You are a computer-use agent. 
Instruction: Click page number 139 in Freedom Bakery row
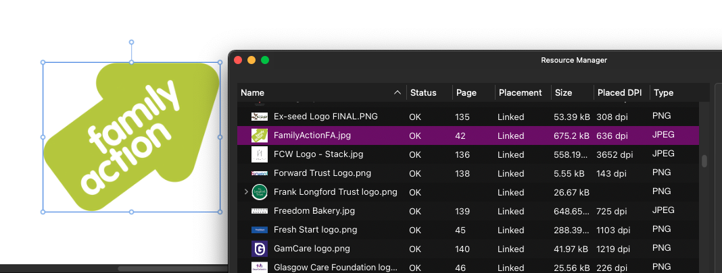coord(462,212)
